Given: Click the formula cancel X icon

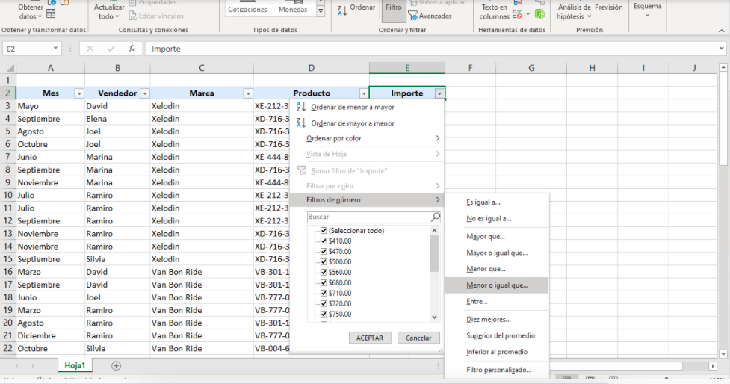Looking at the screenshot, I should (x=90, y=49).
